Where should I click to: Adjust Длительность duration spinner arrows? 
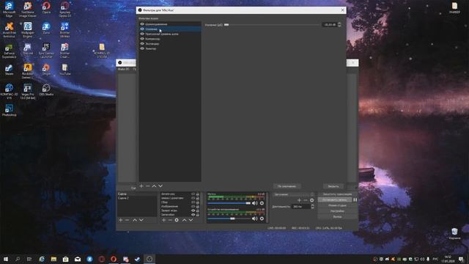click(x=313, y=207)
